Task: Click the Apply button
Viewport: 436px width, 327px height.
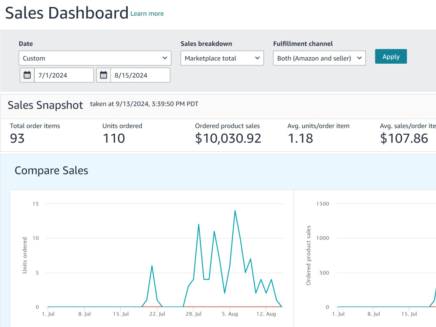Action: [x=391, y=56]
